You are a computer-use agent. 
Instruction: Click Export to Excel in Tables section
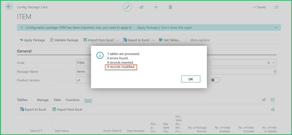point(33,109)
